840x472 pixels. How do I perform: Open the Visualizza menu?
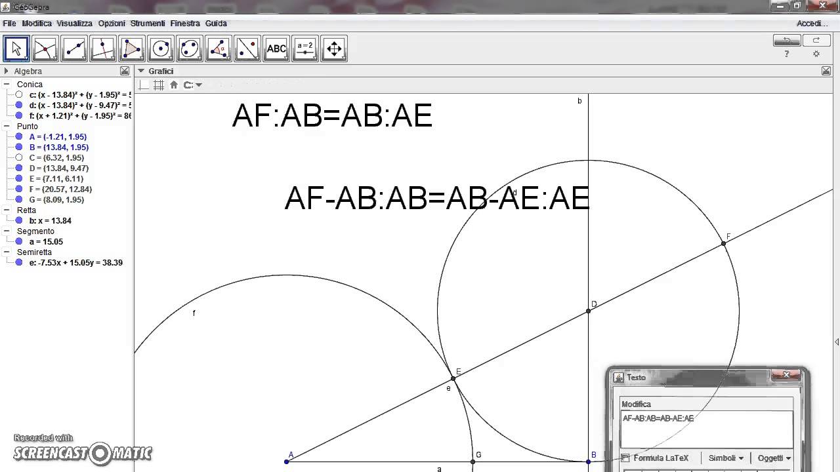[x=75, y=23]
